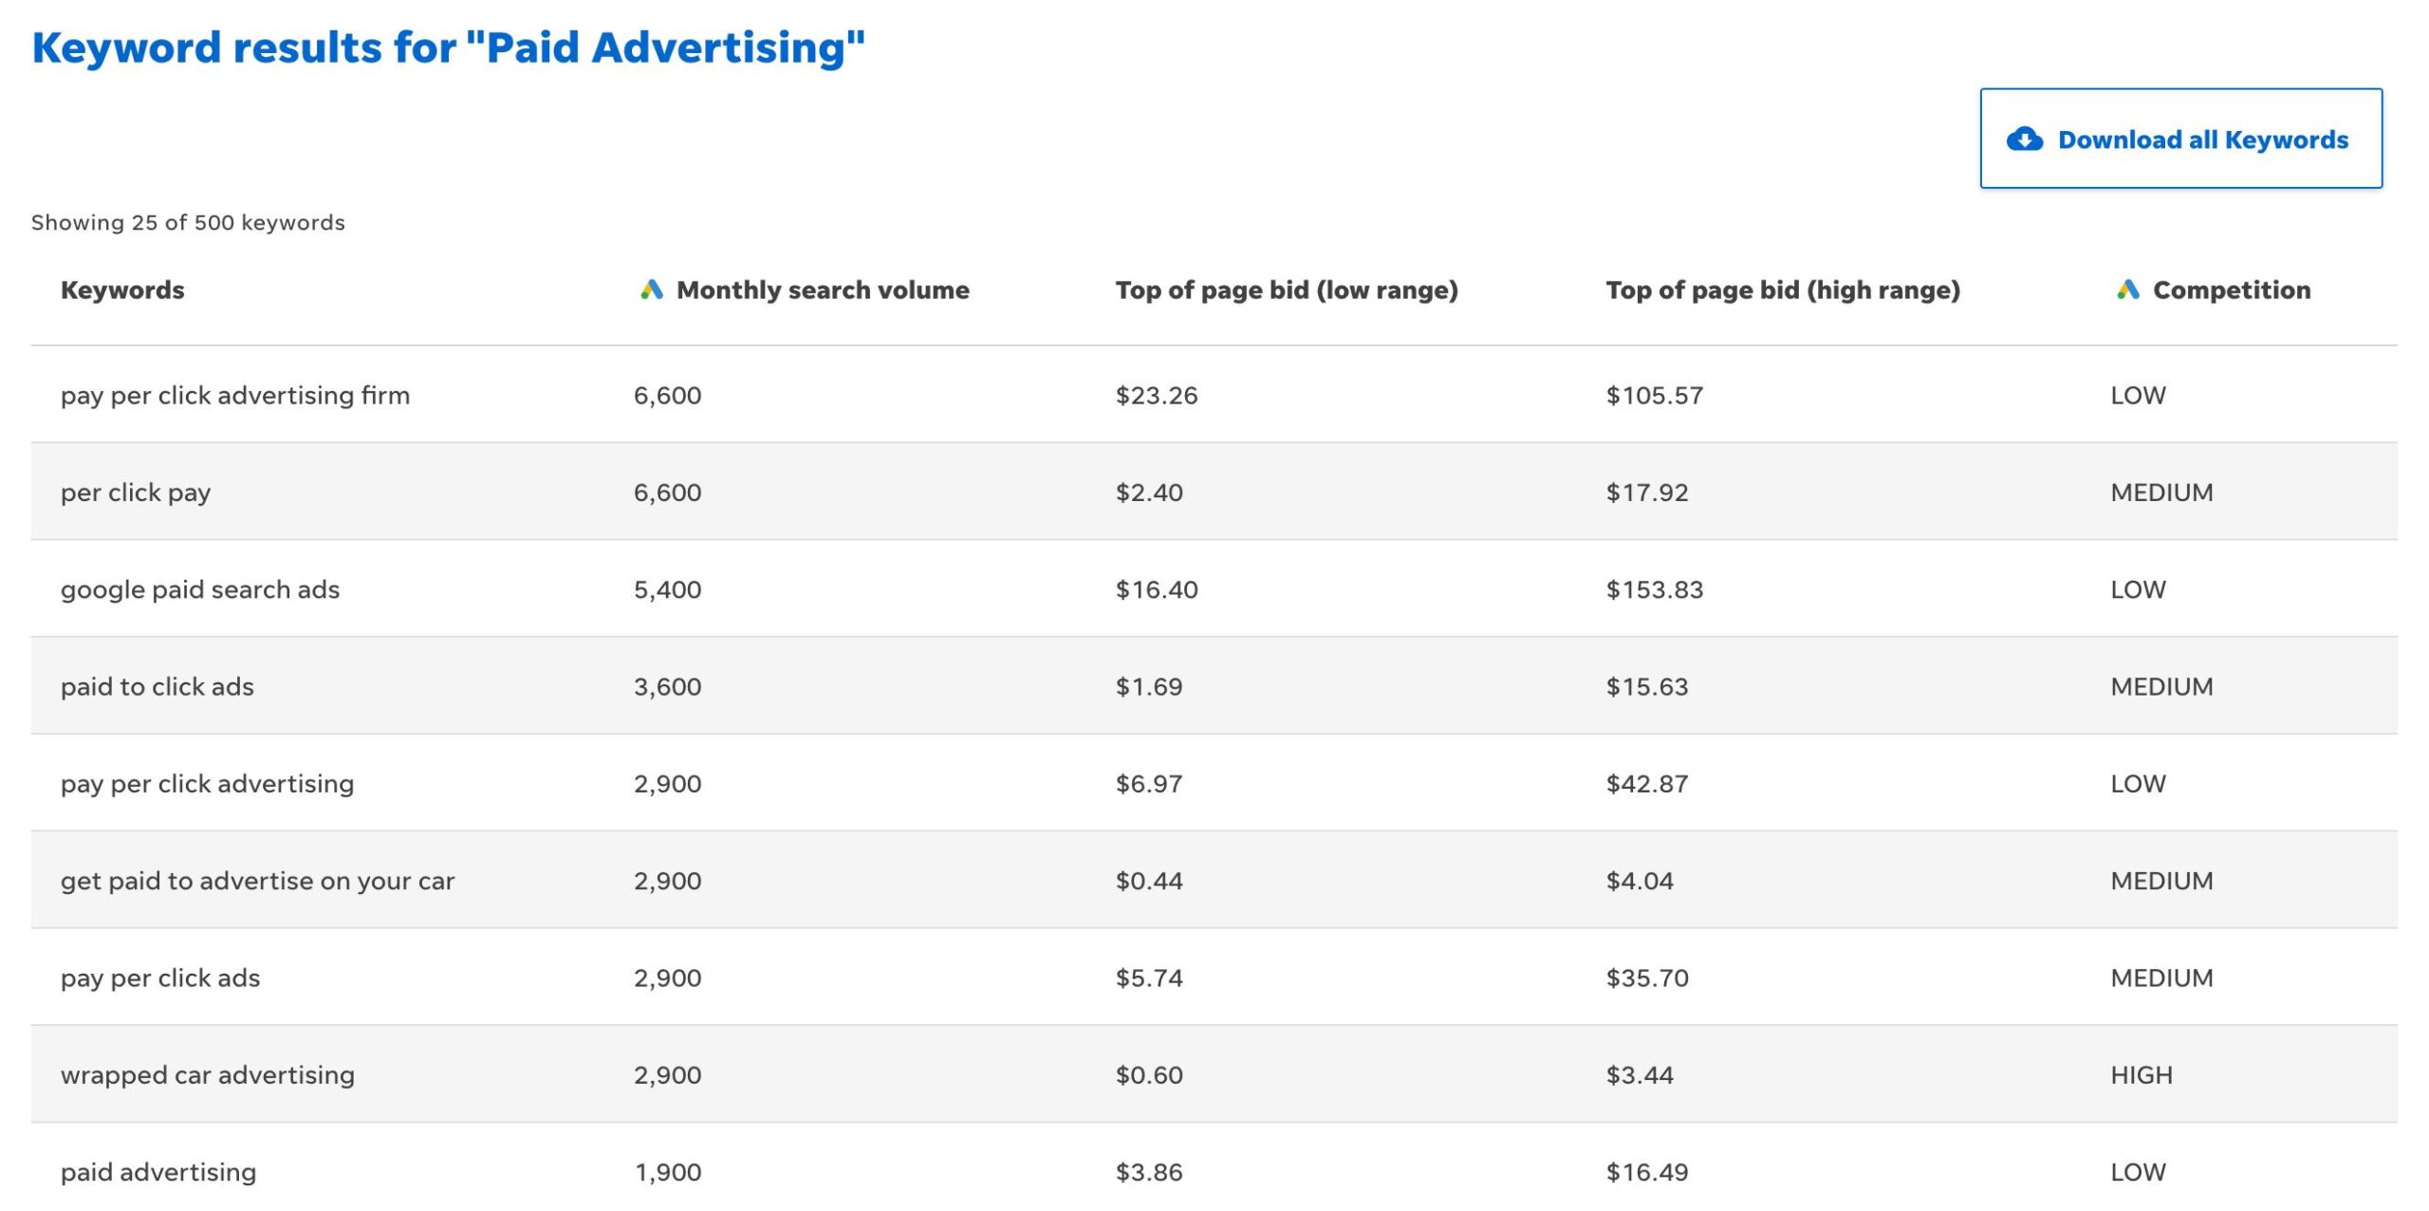
Task: Click the cloud download icon
Action: [2024, 140]
